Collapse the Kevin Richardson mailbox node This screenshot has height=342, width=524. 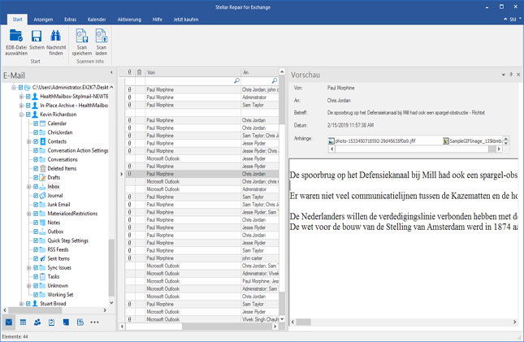[21, 115]
